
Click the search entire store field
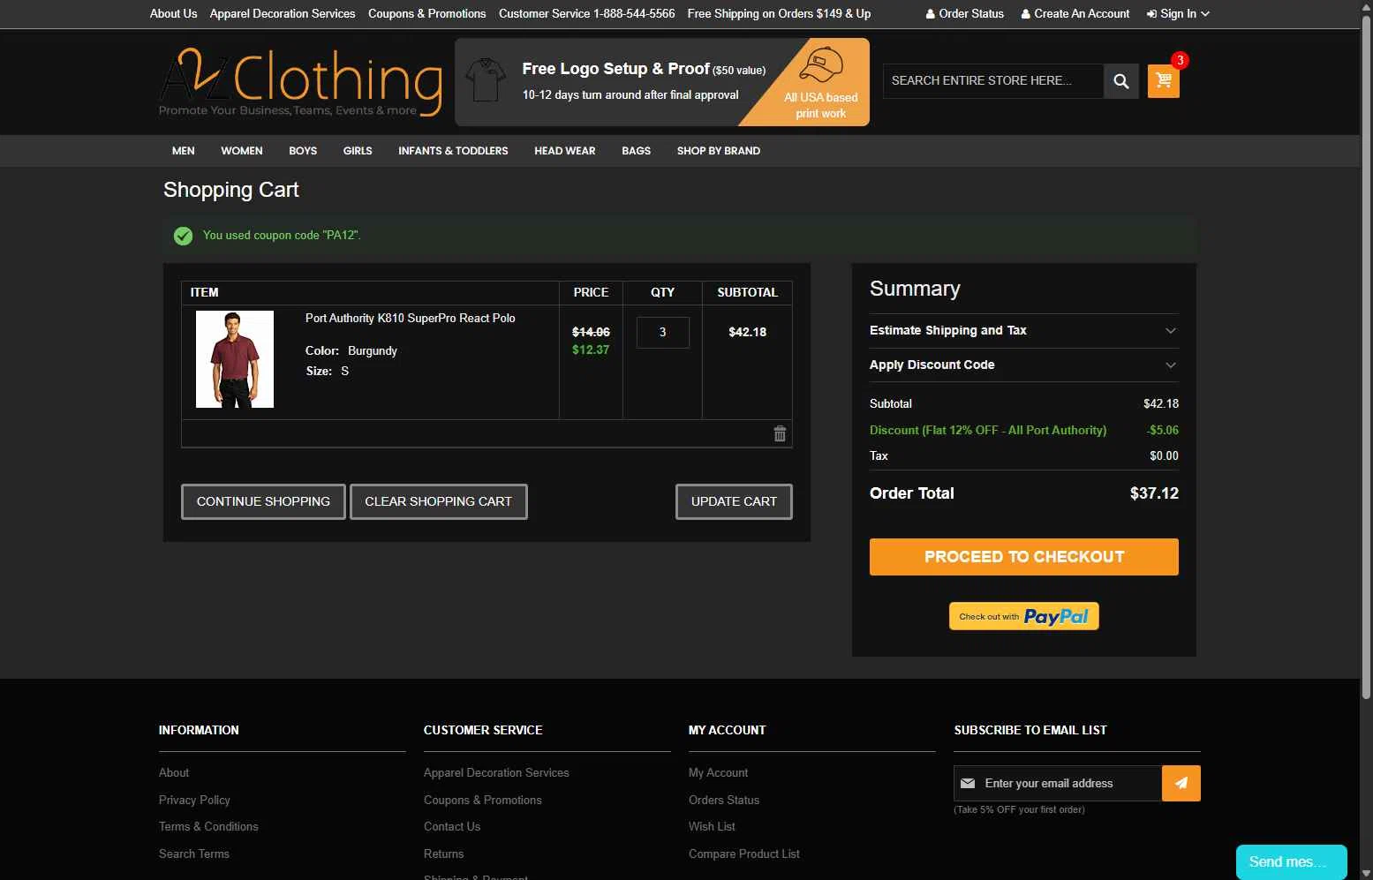pos(993,81)
